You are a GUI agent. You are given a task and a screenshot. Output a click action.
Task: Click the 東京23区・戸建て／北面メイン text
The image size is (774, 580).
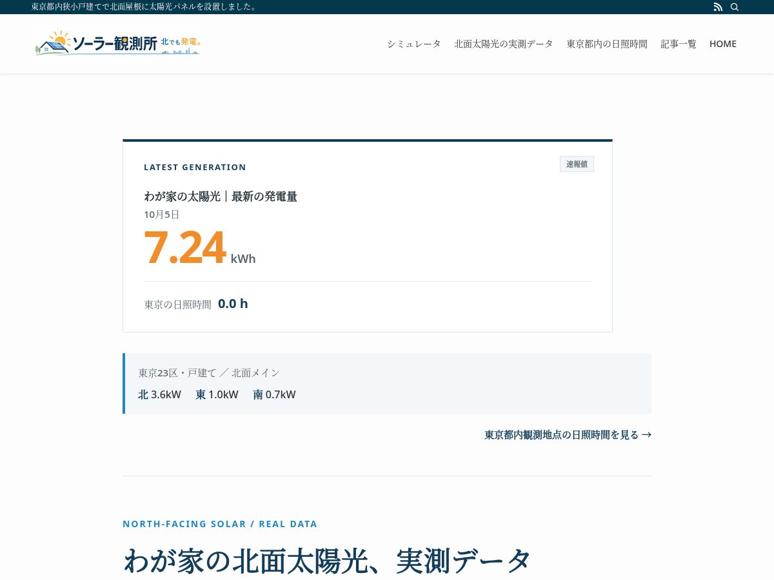(x=209, y=372)
